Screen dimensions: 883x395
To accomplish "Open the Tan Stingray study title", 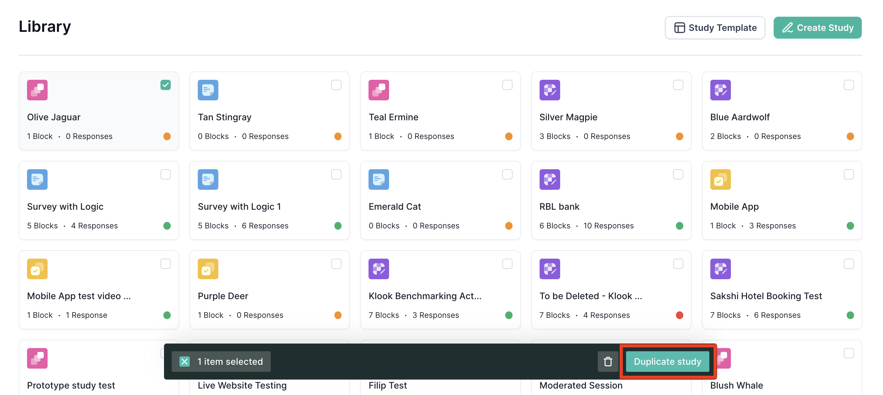I will pyautogui.click(x=224, y=117).
